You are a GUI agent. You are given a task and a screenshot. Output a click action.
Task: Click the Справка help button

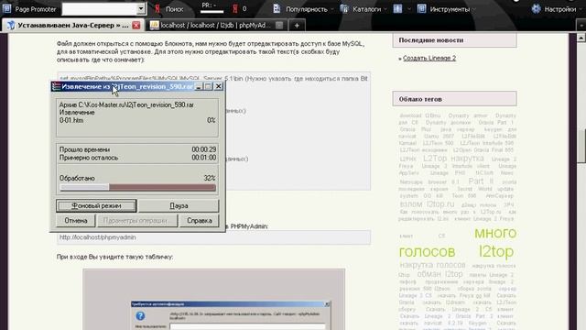[x=200, y=221]
